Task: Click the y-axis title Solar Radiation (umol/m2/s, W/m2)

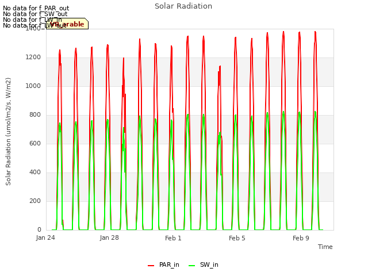Action: [8, 132]
